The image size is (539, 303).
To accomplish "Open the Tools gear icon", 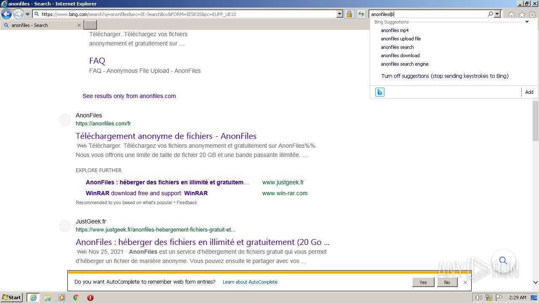I will point(532,14).
